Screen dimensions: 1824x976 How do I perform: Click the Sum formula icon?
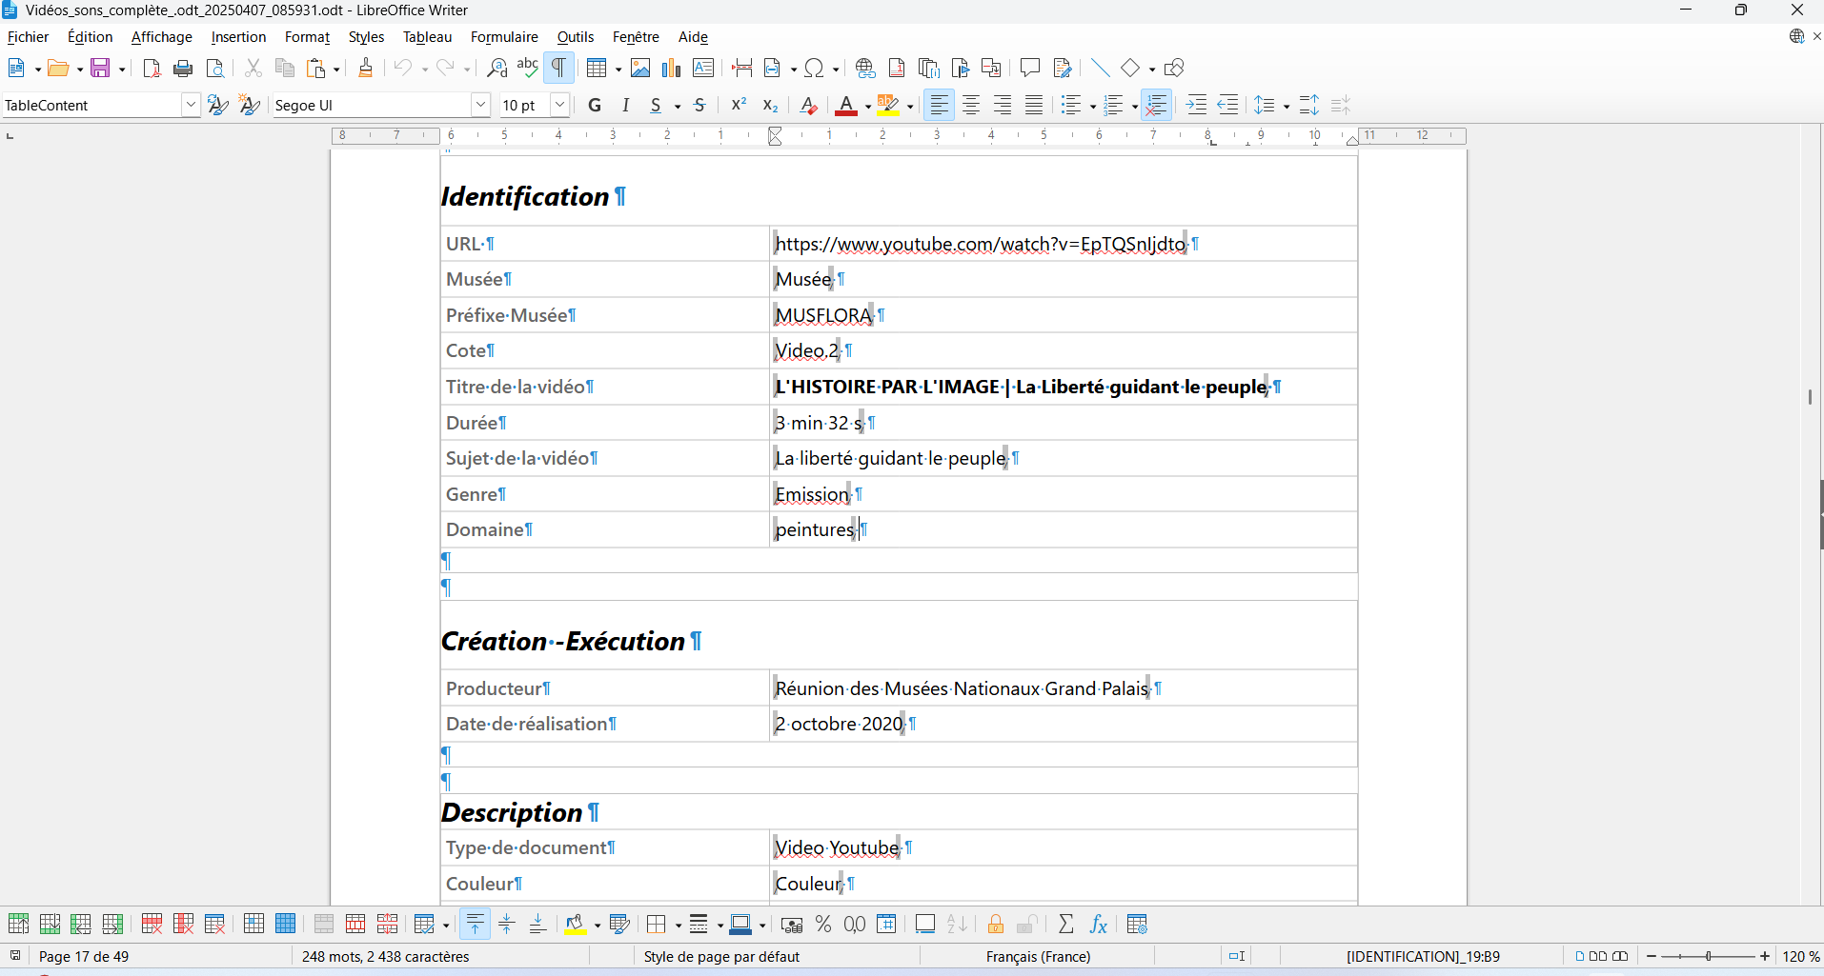coord(1066,924)
